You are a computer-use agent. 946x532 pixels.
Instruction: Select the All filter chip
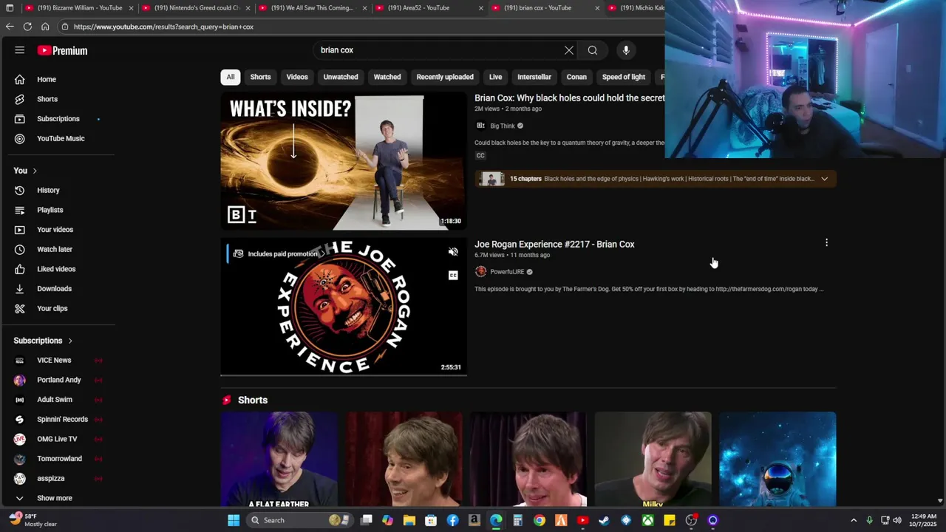[x=231, y=77]
